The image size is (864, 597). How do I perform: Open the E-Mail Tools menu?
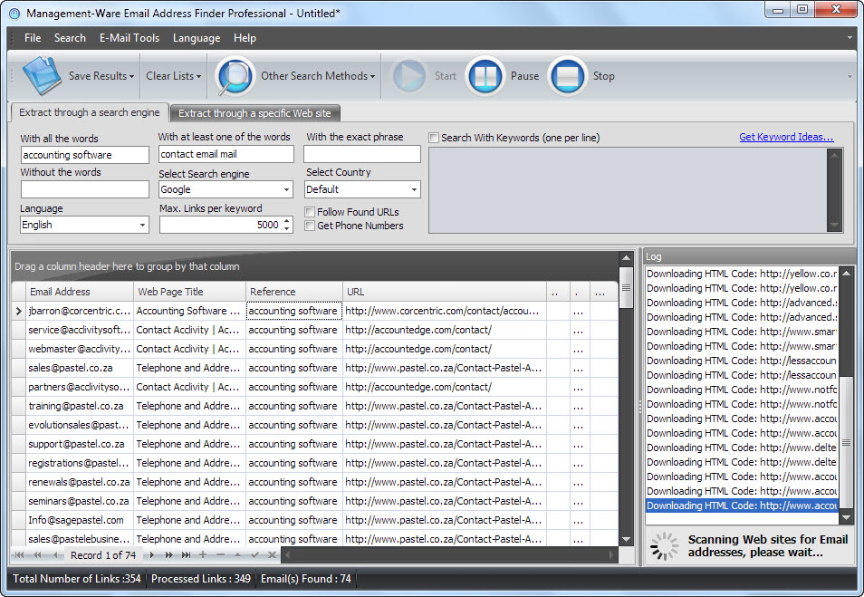[130, 38]
